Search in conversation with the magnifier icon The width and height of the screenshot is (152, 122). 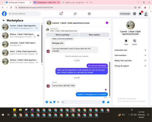[x=135, y=41]
